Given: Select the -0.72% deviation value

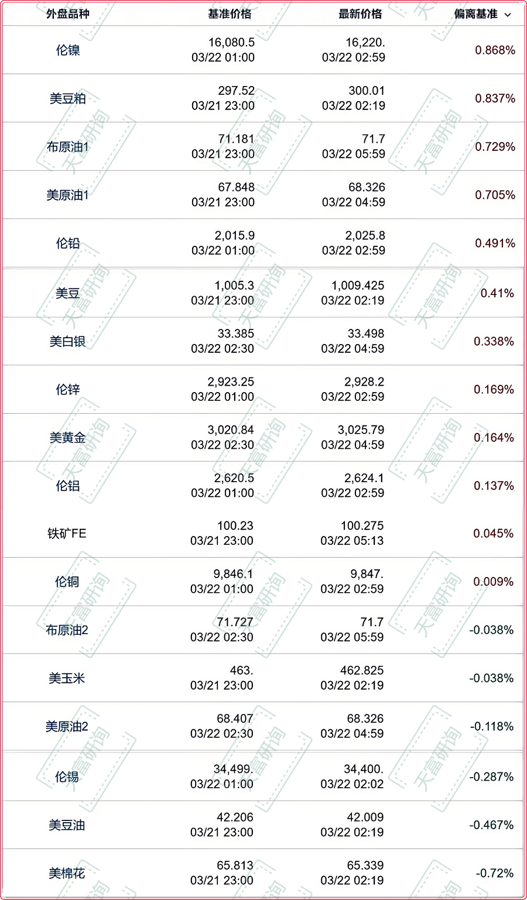Looking at the screenshot, I should click(495, 873).
